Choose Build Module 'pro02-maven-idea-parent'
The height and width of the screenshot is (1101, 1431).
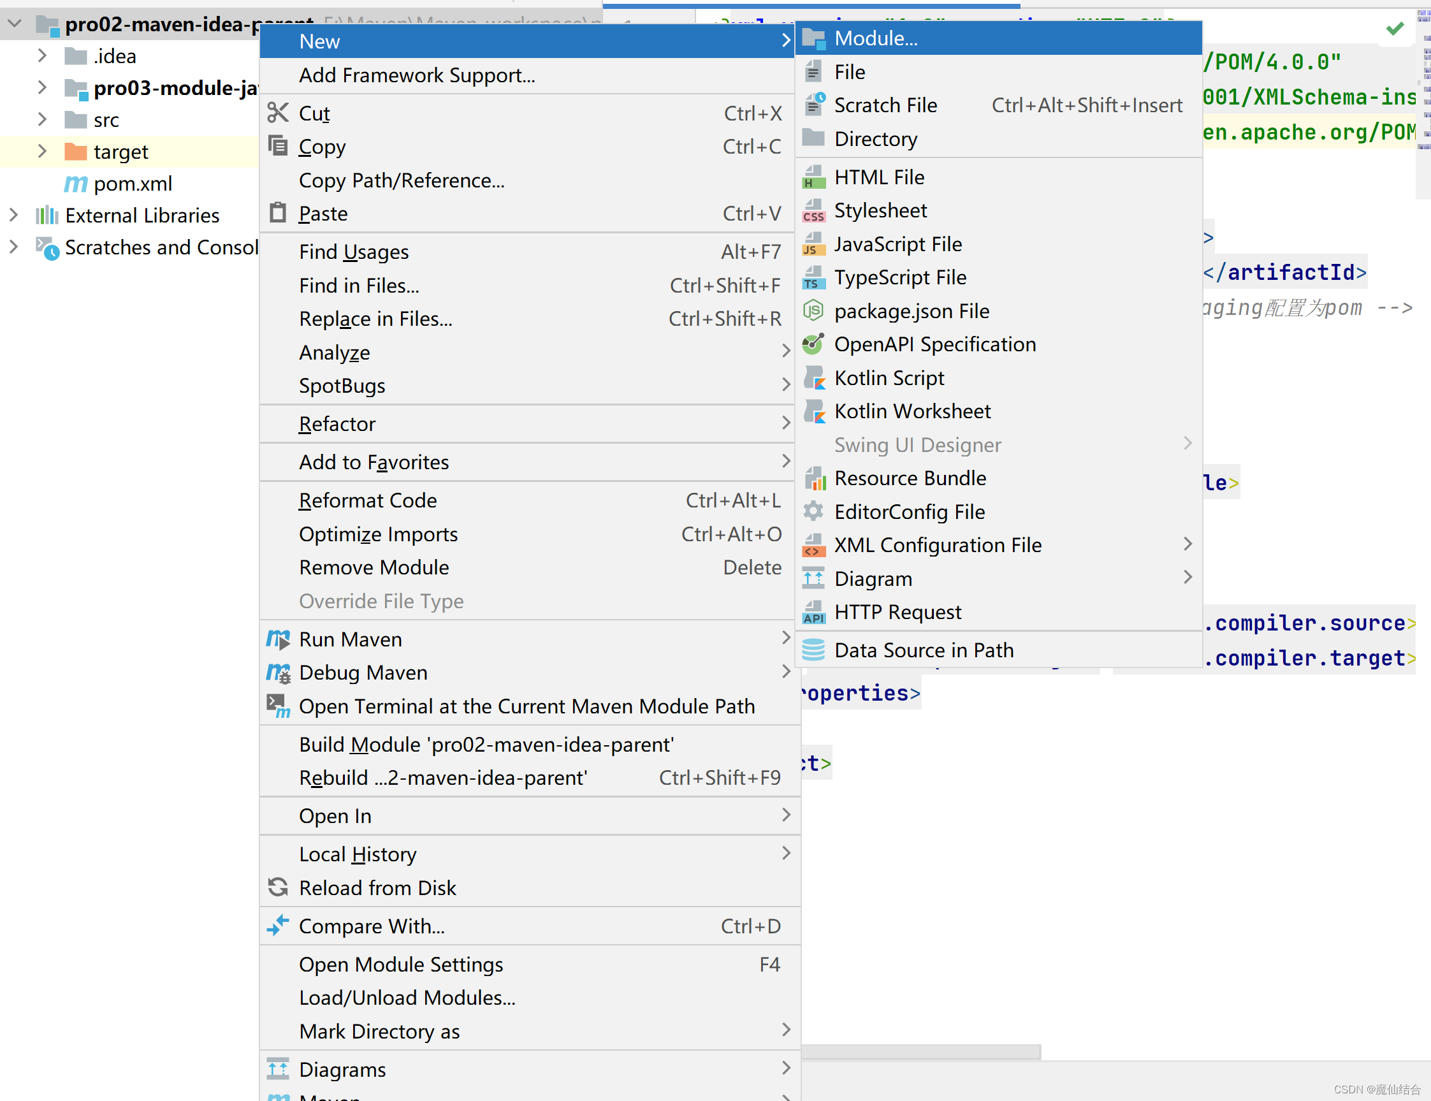click(530, 745)
